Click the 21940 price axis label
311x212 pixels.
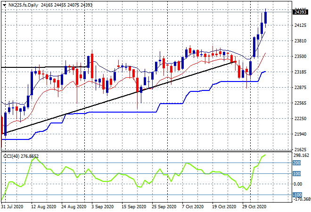[x=301, y=134]
